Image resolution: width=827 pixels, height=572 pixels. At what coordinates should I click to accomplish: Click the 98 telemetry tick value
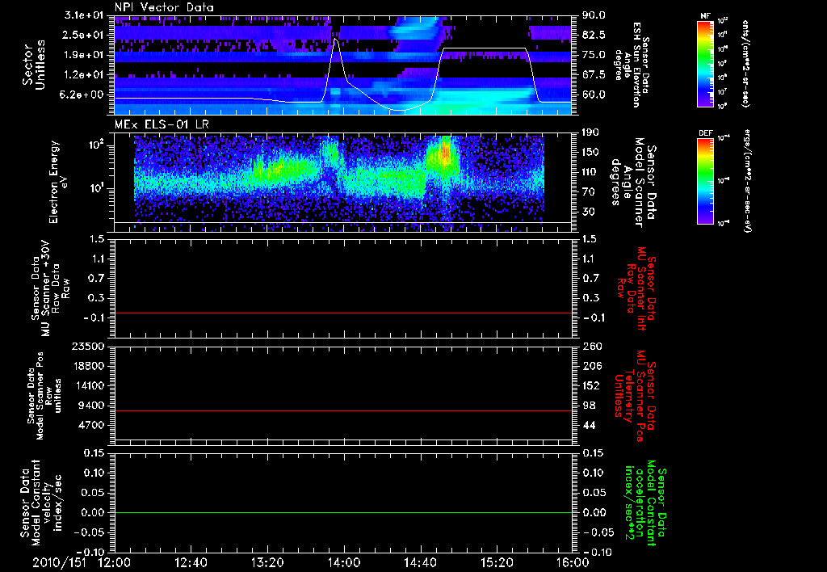pos(589,406)
